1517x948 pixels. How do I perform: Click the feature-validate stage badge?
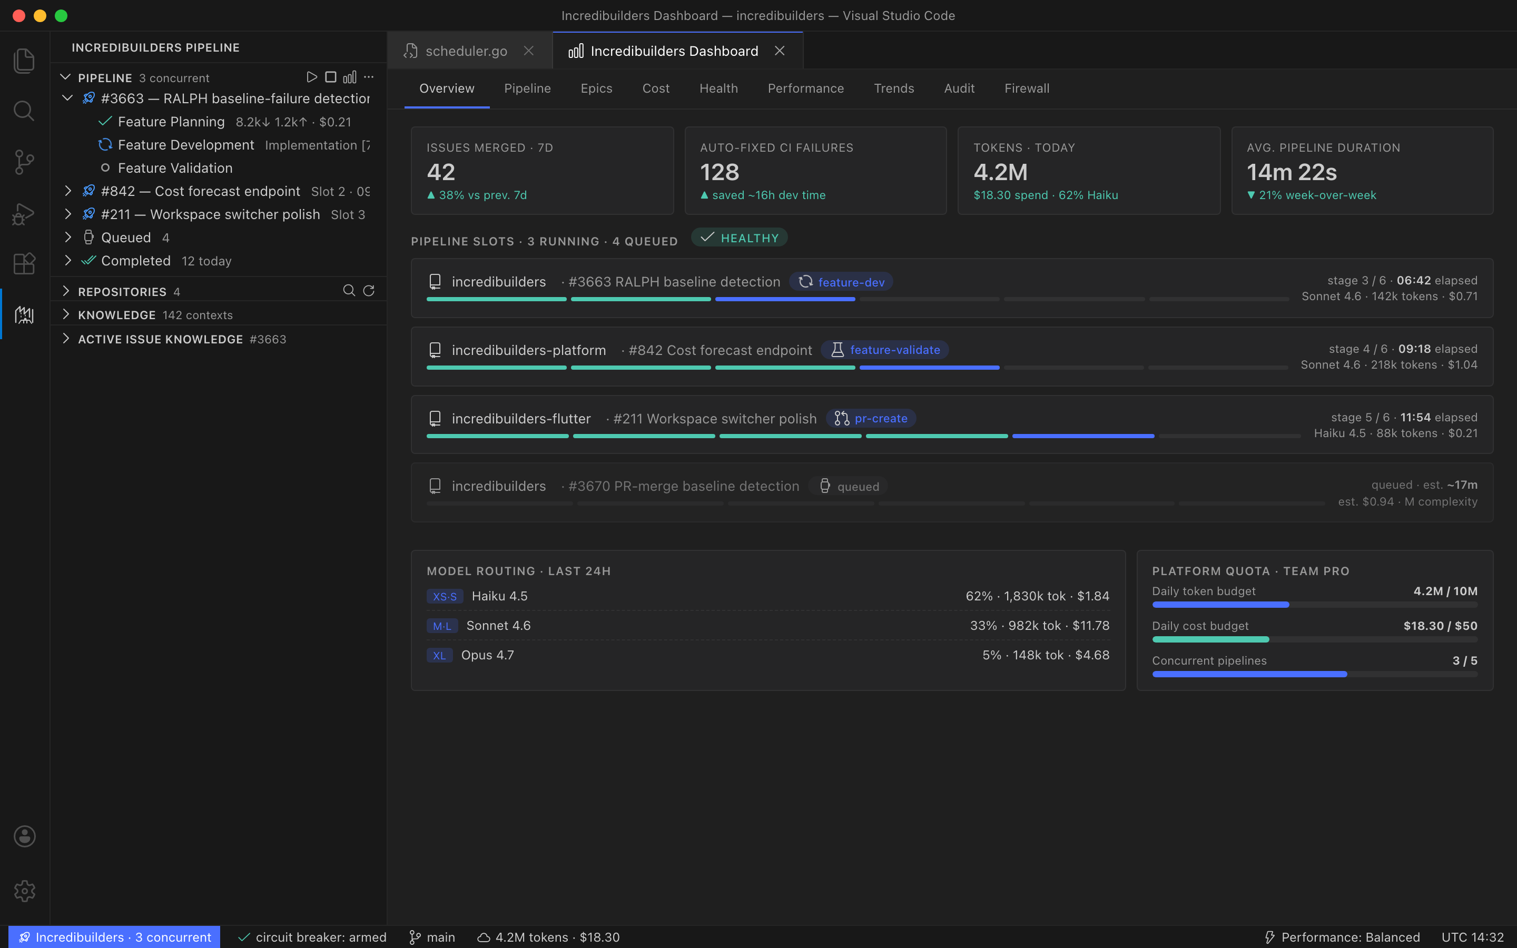884,350
